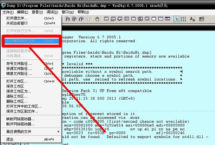Click 'All rights reserved.' output text

click(x=113, y=41)
